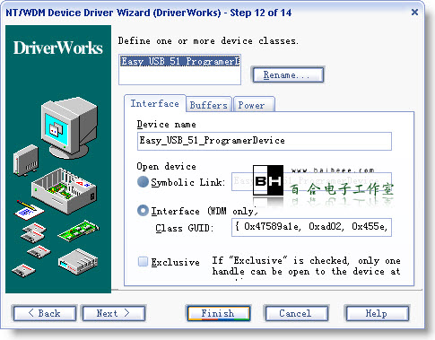Click the notepad with pencil icon
Image resolution: width=435 pixels, height=340 pixels.
click(30, 210)
